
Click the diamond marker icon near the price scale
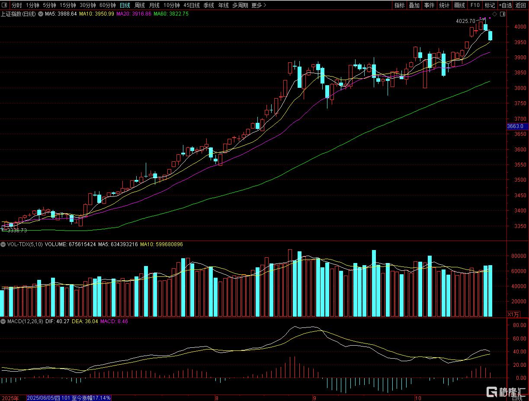[495, 14]
